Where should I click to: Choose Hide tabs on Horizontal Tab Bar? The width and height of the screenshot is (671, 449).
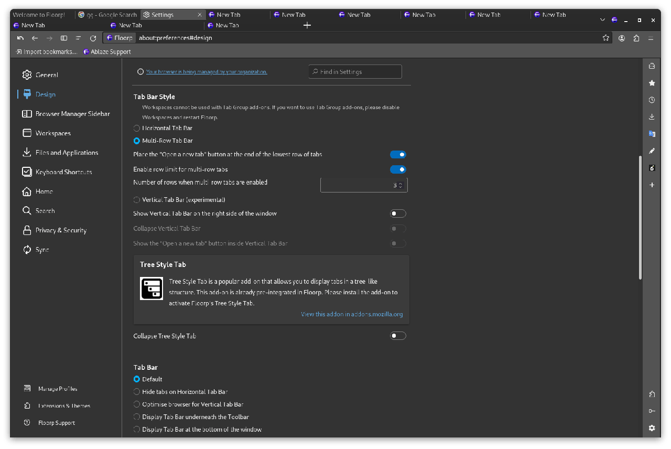click(x=137, y=392)
